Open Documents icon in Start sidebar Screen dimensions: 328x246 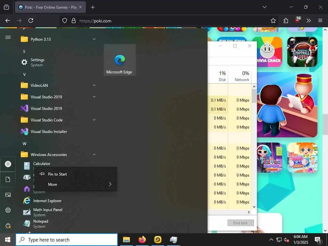(8, 179)
